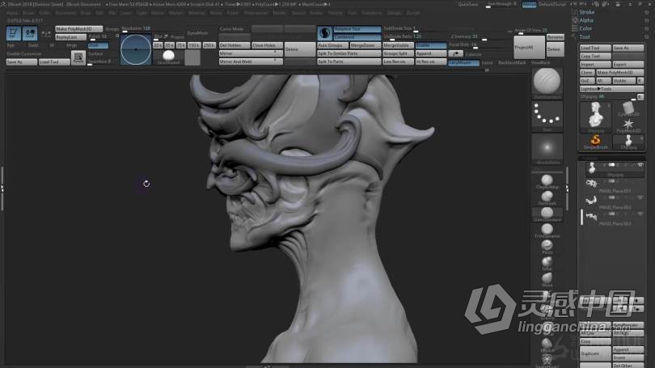Select the ClayBuildup brush
Viewport: 655px width, 368px height.
coord(547,181)
